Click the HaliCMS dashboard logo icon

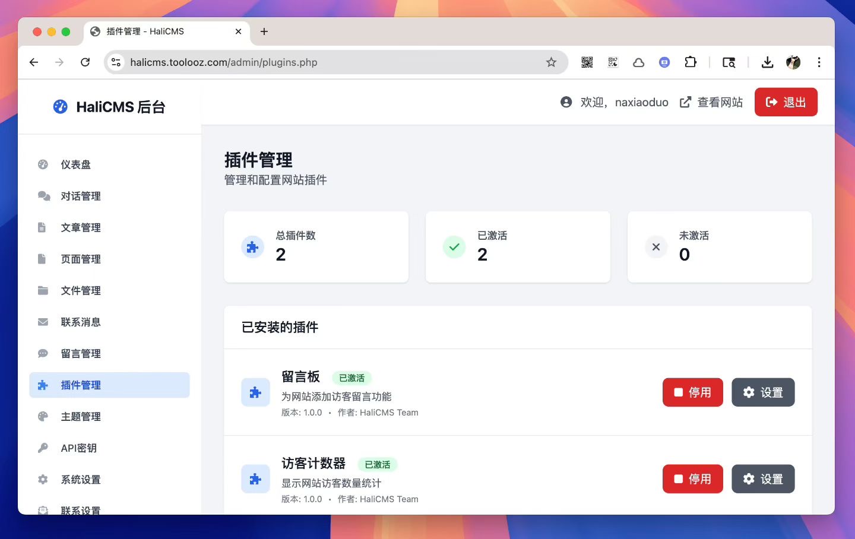60,107
